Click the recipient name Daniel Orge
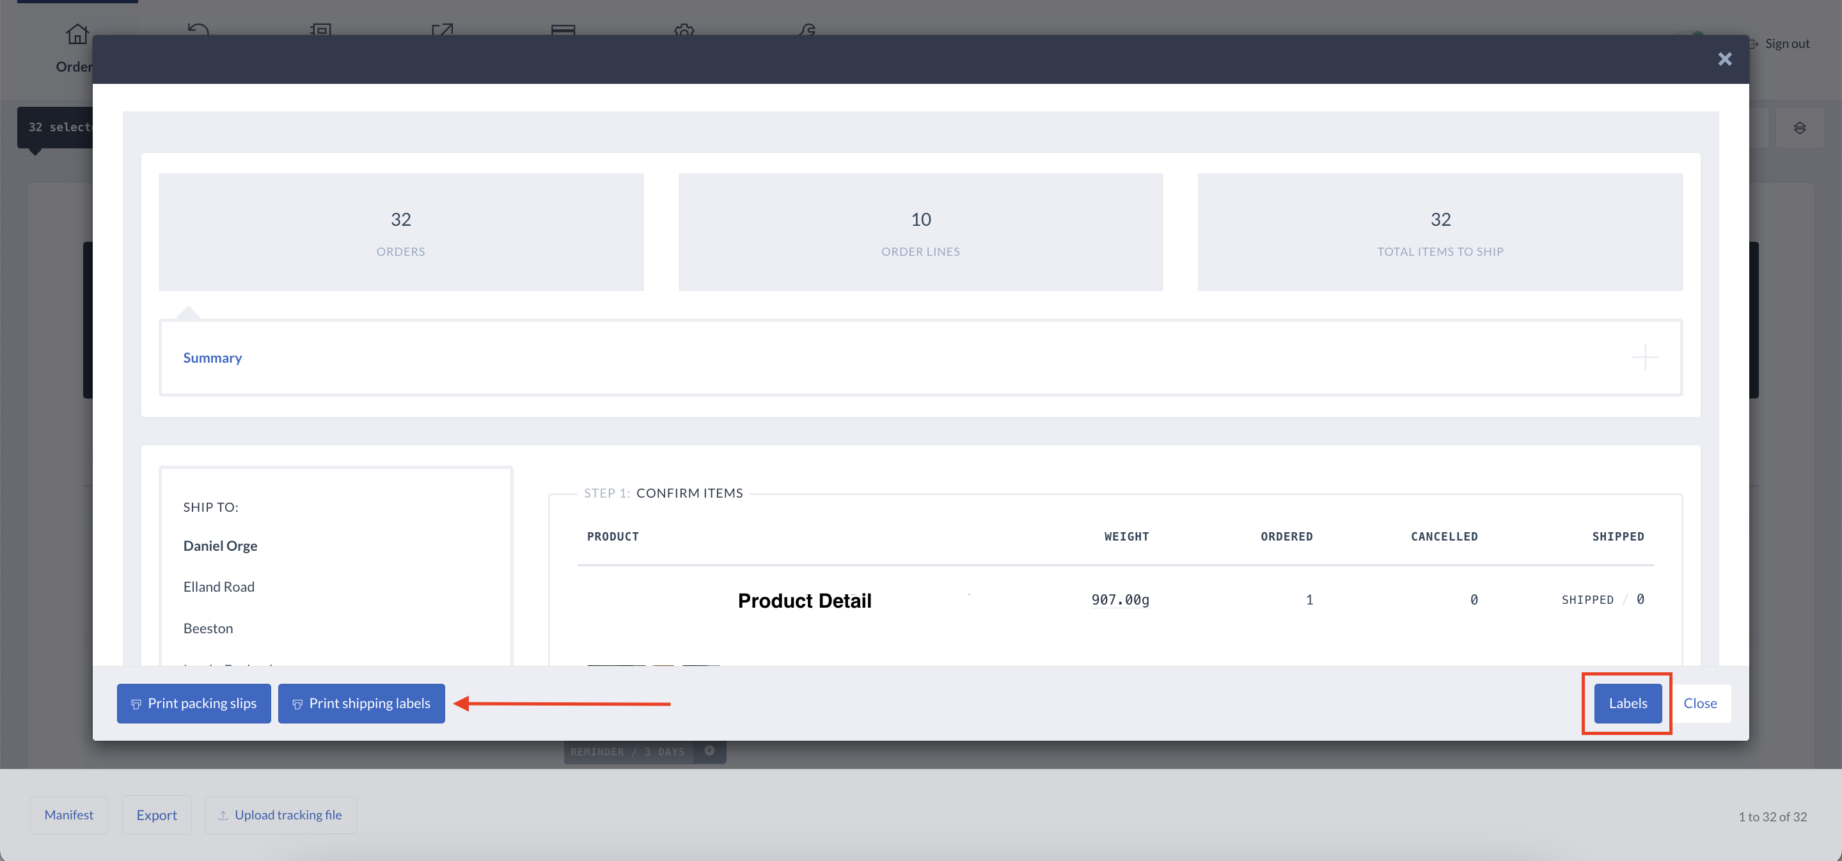Screen dimensions: 1842x861 click(220, 546)
